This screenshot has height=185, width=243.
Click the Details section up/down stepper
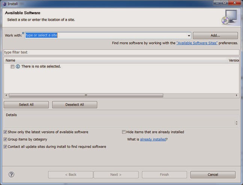pos(237,123)
